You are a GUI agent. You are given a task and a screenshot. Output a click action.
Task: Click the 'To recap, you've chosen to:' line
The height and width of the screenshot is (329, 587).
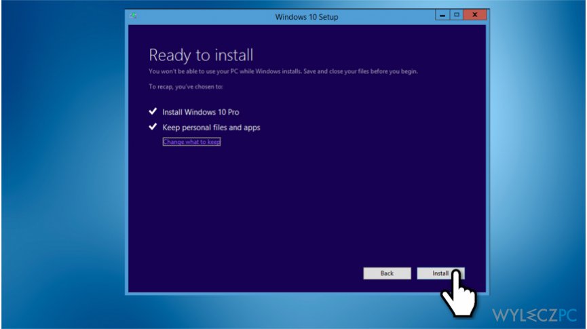pos(186,86)
